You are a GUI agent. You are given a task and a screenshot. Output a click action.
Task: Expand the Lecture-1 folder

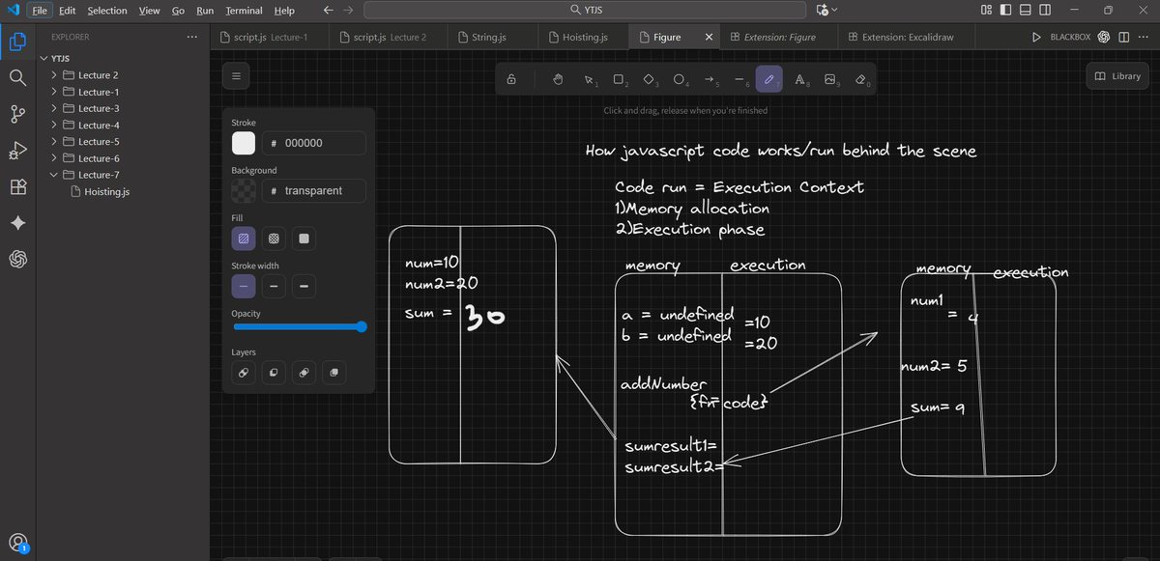point(54,92)
